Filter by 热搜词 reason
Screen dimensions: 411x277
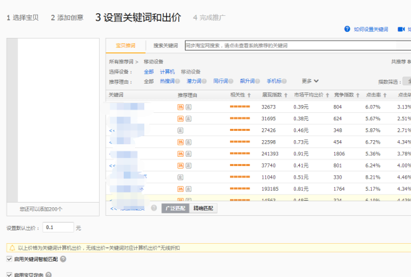click(x=167, y=81)
